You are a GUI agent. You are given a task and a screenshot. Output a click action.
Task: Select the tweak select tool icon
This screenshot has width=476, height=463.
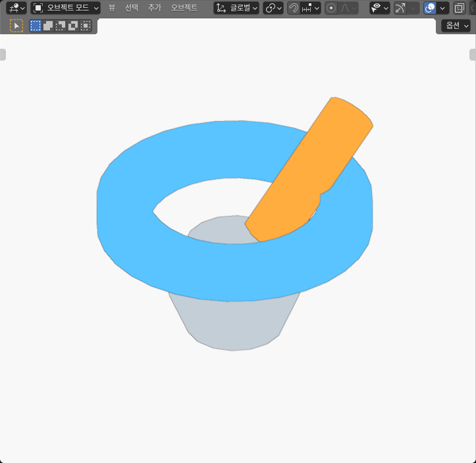(x=16, y=26)
